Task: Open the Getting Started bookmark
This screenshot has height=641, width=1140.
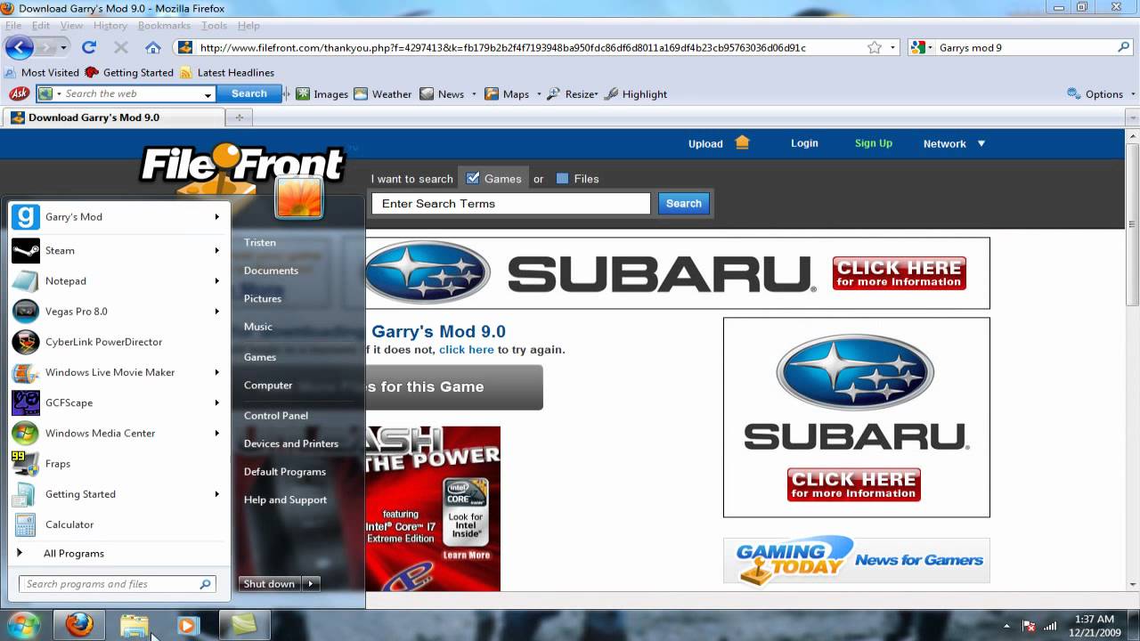Action: click(129, 73)
